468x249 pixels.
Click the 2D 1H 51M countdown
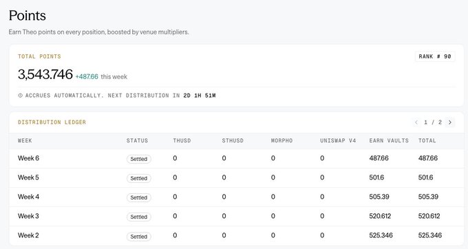200,96
